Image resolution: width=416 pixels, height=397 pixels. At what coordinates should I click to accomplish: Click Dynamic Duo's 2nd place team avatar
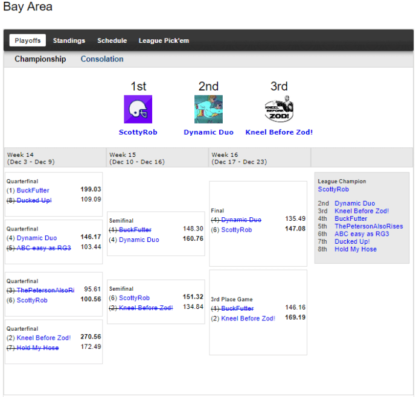tap(208, 109)
